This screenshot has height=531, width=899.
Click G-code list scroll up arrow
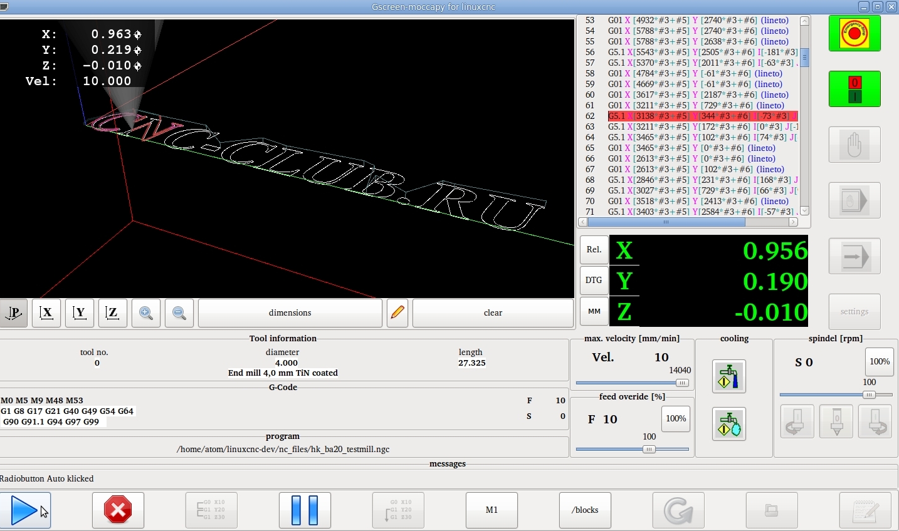(805, 21)
